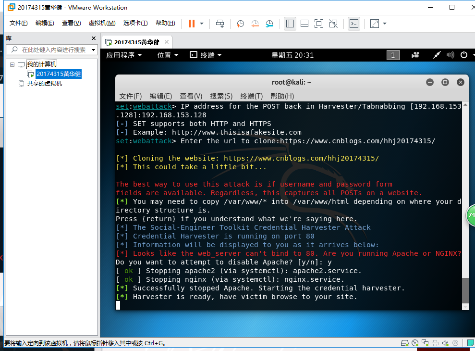475x351 pixels.
Task: Maximize the VMware Workstation window
Action: pos(451,7)
